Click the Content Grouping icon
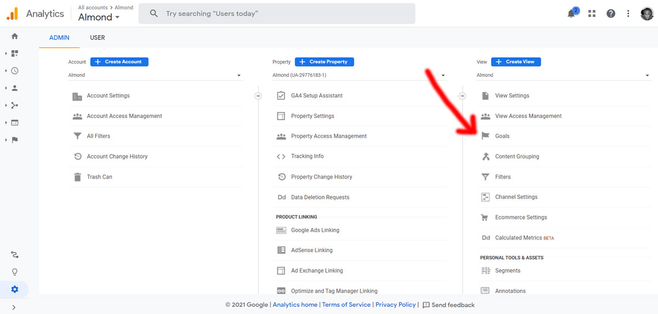658x314 pixels. 485,157
